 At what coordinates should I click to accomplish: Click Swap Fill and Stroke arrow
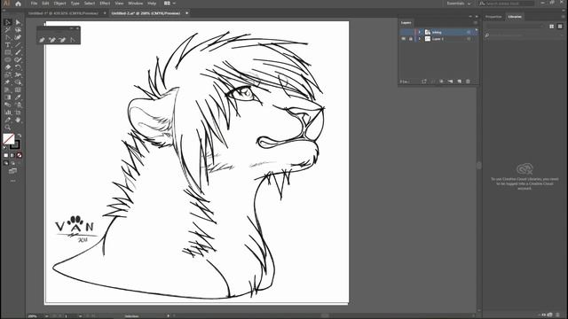click(20, 136)
